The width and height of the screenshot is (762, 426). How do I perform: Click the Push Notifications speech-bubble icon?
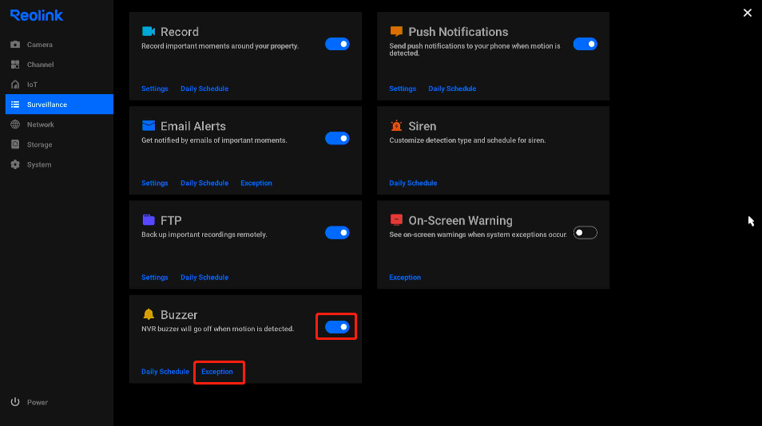coord(396,32)
